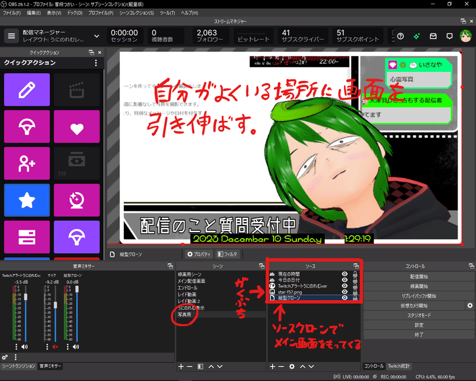
Task: Click the フィルタ button below preview
Action: pyautogui.click(x=228, y=254)
